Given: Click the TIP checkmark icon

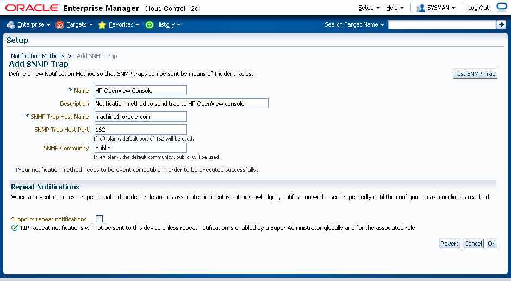Looking at the screenshot, I should pos(14,228).
